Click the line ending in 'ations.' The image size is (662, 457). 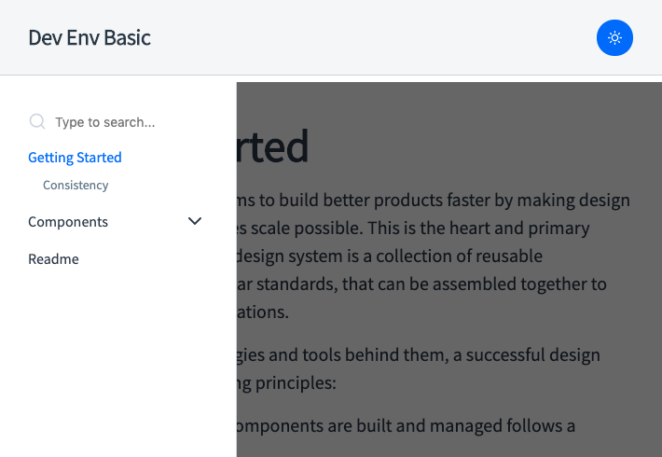[263, 312]
